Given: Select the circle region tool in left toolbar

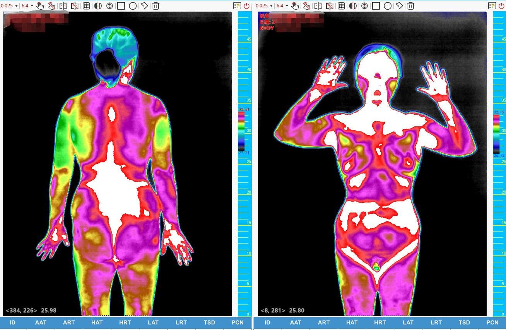Looking at the screenshot, I should [x=133, y=6].
